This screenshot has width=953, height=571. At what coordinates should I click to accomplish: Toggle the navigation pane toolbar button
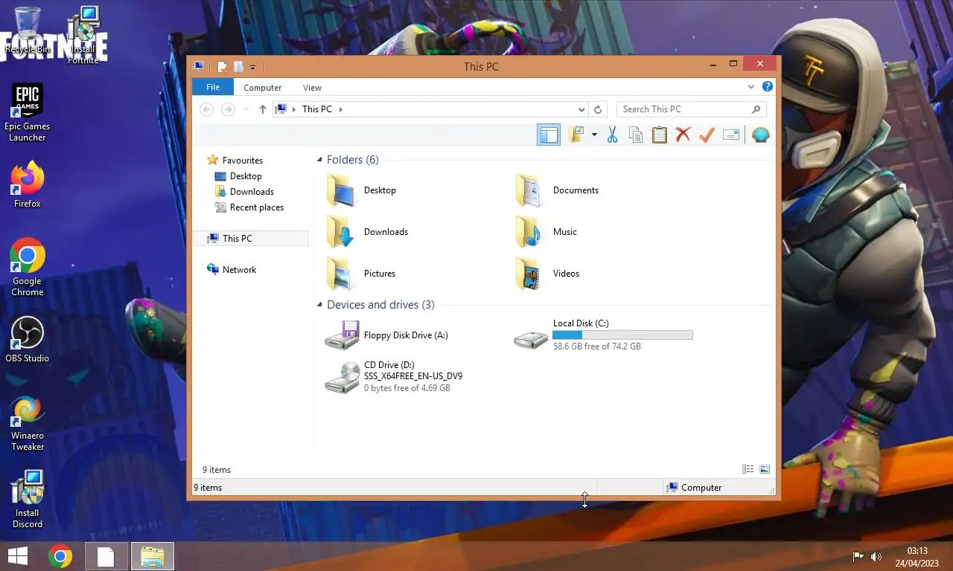point(549,135)
